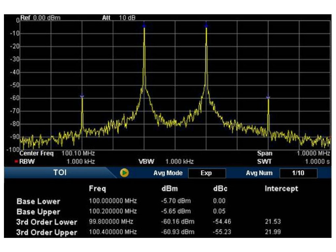
Task: Click the frequency 100.400000 MHz
Action: click(x=113, y=232)
